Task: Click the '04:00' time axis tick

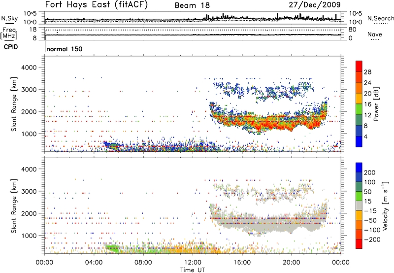Action: click(x=94, y=263)
